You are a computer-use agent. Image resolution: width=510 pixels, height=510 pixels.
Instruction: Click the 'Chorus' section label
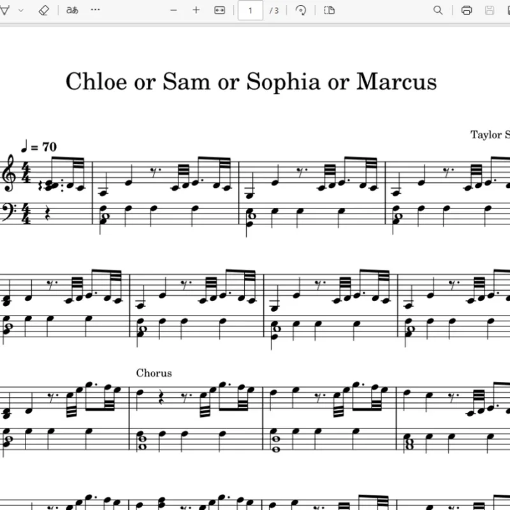(x=154, y=373)
